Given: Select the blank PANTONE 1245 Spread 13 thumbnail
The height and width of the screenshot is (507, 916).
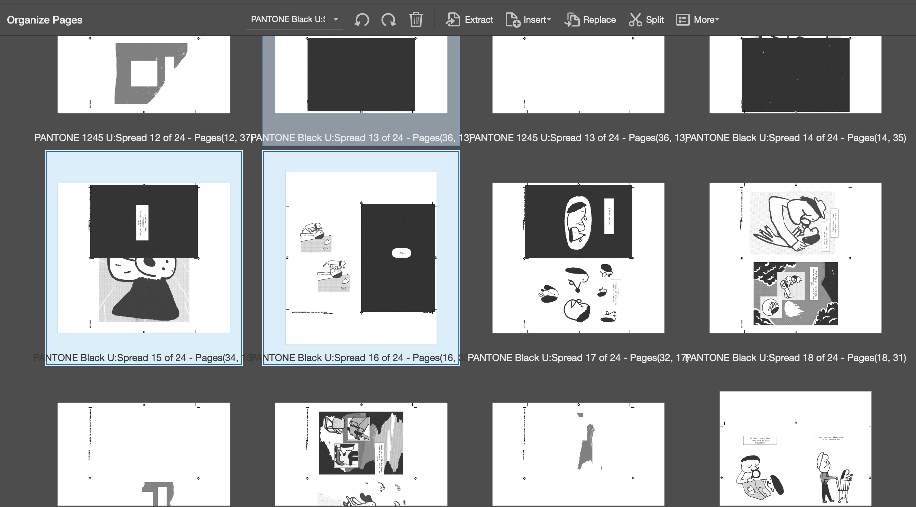Looking at the screenshot, I should (578, 75).
